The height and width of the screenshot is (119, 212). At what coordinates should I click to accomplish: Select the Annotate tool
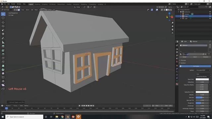[x=3, y=38]
